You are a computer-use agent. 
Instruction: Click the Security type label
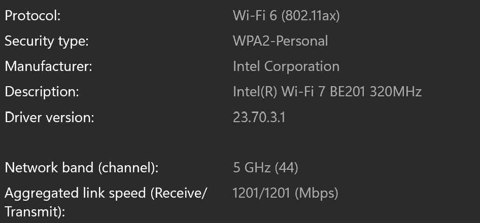(x=47, y=41)
